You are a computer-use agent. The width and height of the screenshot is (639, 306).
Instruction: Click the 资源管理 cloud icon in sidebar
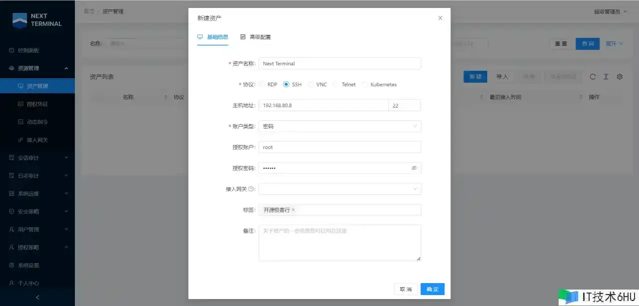click(x=12, y=68)
